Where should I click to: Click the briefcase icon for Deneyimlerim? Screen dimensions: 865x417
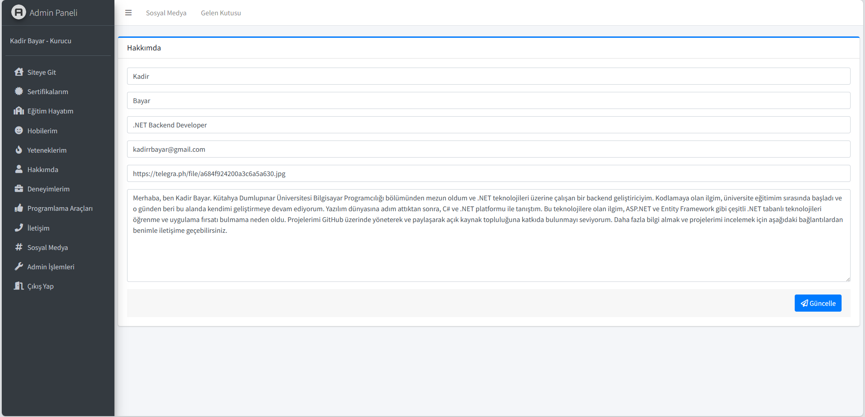click(x=18, y=189)
